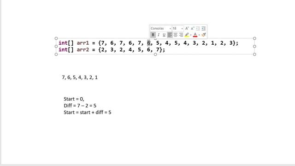Click the 'Diff = 7 – 2 = 5' line
The height and width of the screenshot is (166, 295).
pos(80,106)
